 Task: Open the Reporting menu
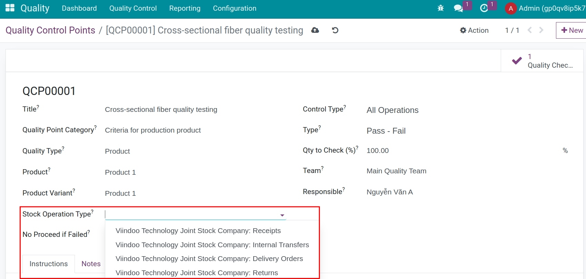[185, 8]
